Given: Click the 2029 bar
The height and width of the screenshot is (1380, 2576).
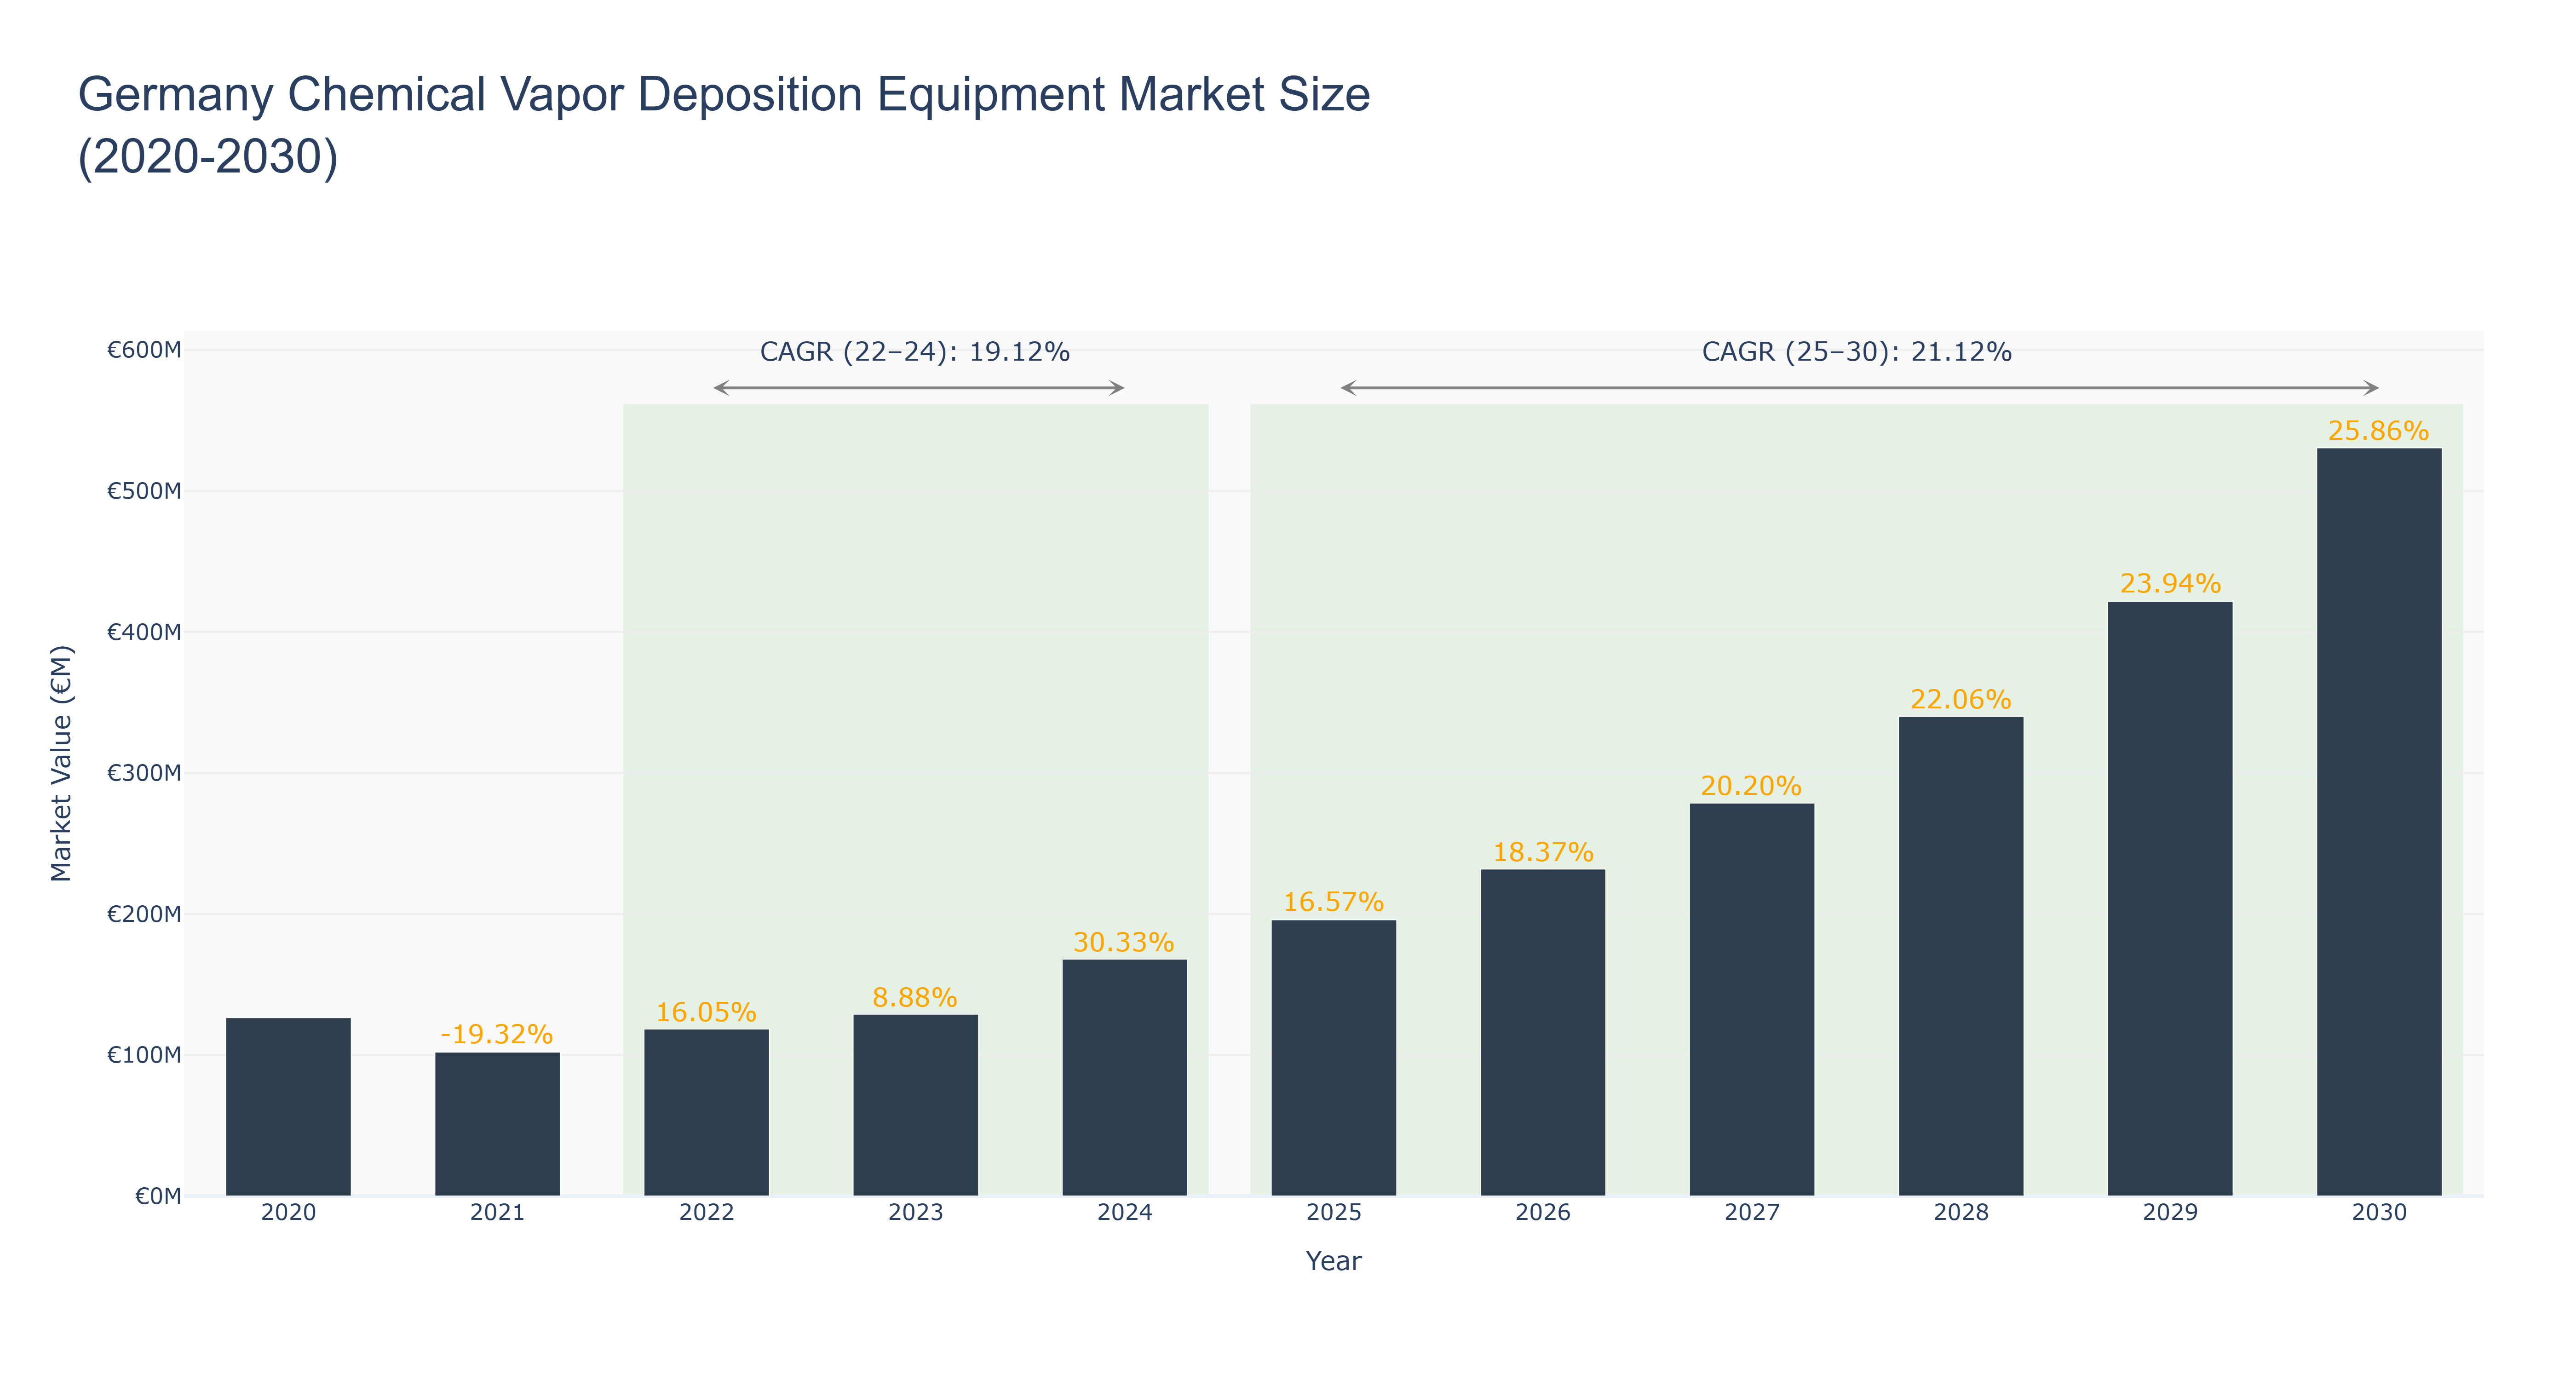Looking at the screenshot, I should [2169, 898].
